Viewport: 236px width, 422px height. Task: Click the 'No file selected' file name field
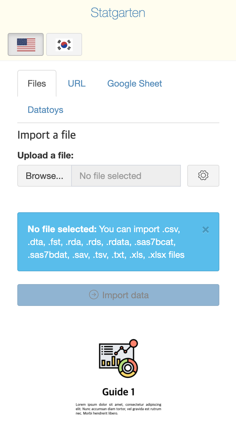(126, 176)
